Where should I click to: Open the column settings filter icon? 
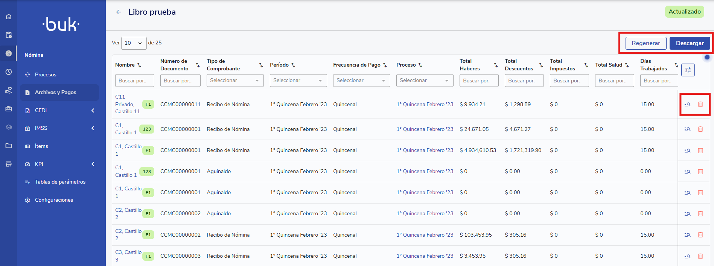(688, 70)
